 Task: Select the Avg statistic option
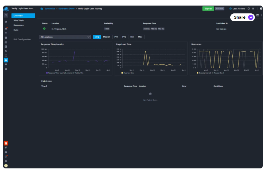tap(97, 37)
